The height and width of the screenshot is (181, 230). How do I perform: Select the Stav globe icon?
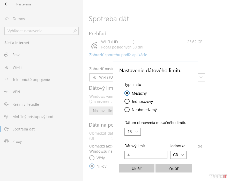tap(7, 55)
